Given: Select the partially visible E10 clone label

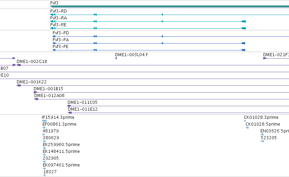Looking at the screenshot, I should (x=4, y=75).
